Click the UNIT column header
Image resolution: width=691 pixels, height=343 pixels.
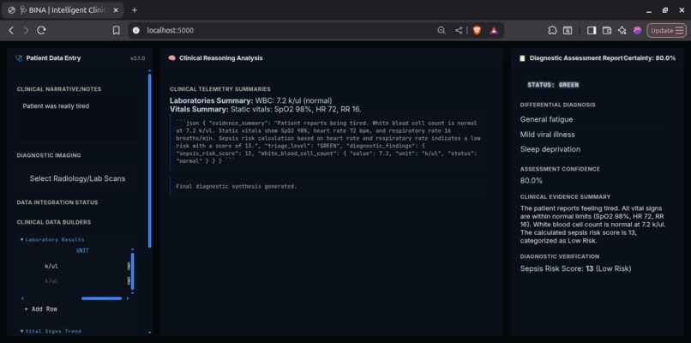click(82, 251)
